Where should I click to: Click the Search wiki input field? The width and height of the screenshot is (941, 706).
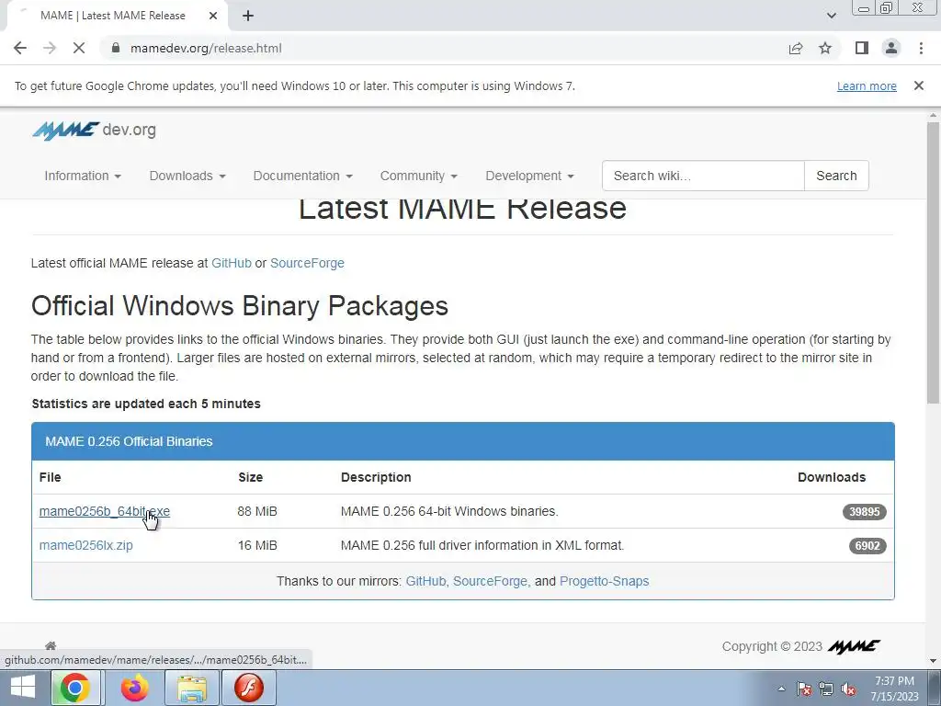(703, 176)
